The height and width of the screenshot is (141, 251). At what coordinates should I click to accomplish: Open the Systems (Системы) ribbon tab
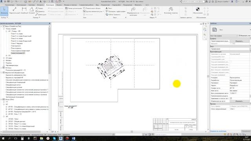point(31,5)
